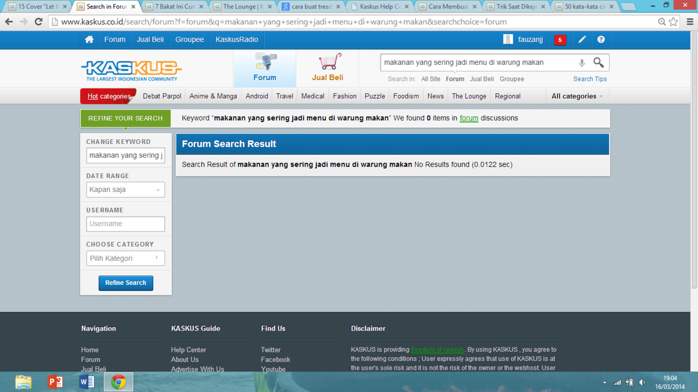Open the Date Range dropdown

(125, 190)
